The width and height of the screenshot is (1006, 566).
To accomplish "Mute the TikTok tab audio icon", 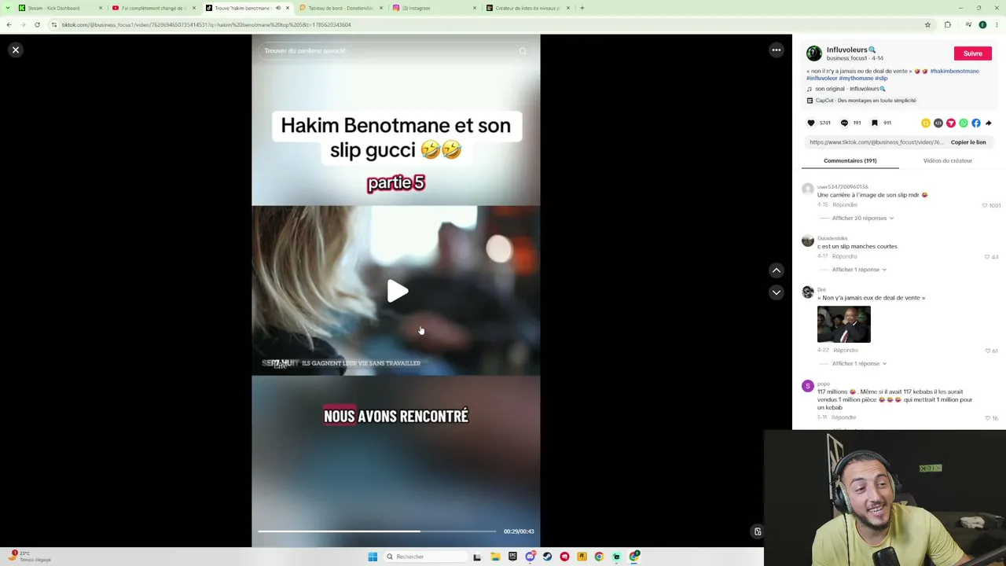I will click(277, 8).
